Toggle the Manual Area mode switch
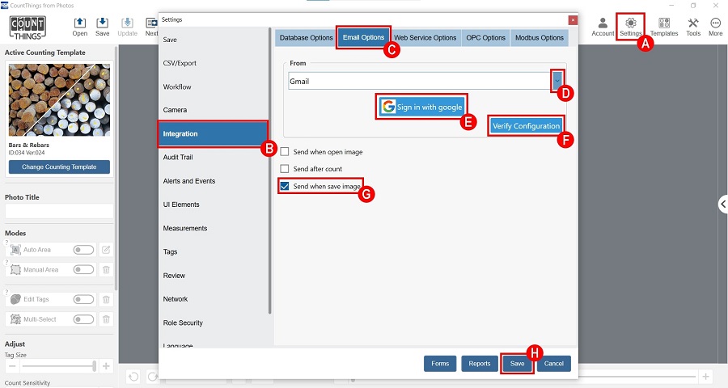The width and height of the screenshot is (728, 388). (83, 269)
